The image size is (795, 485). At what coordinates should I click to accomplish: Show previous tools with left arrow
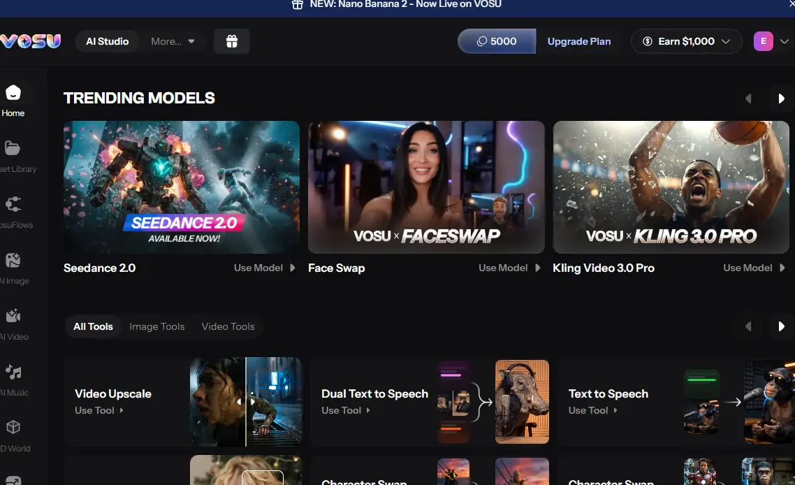(748, 326)
